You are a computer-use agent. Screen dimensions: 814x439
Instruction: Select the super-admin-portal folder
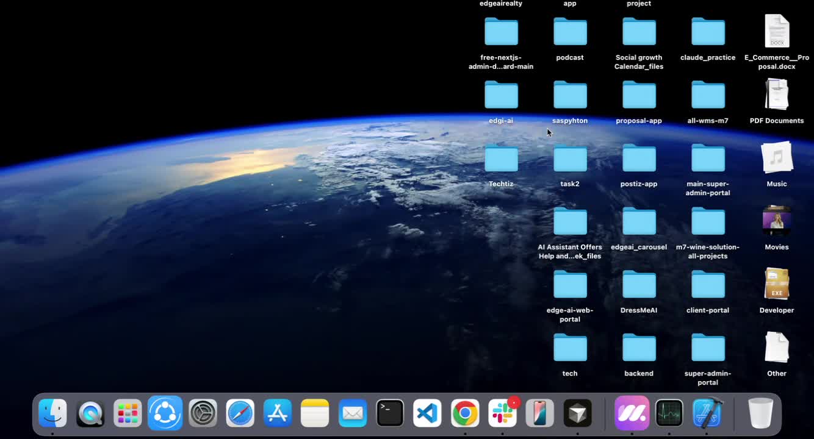(x=708, y=348)
